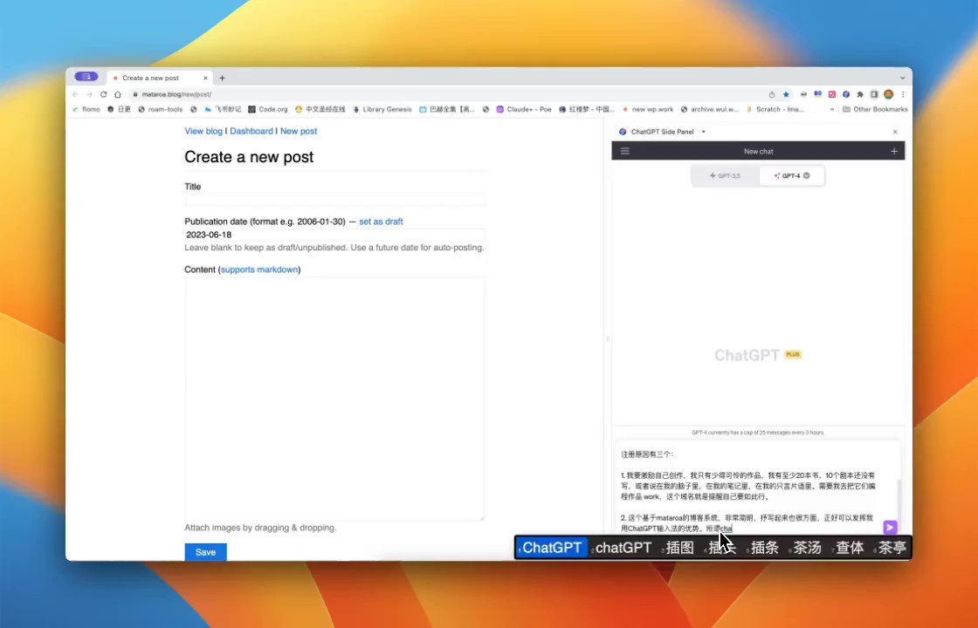Click the set as draft link
Image resolution: width=978 pixels, height=628 pixels.
click(x=381, y=222)
